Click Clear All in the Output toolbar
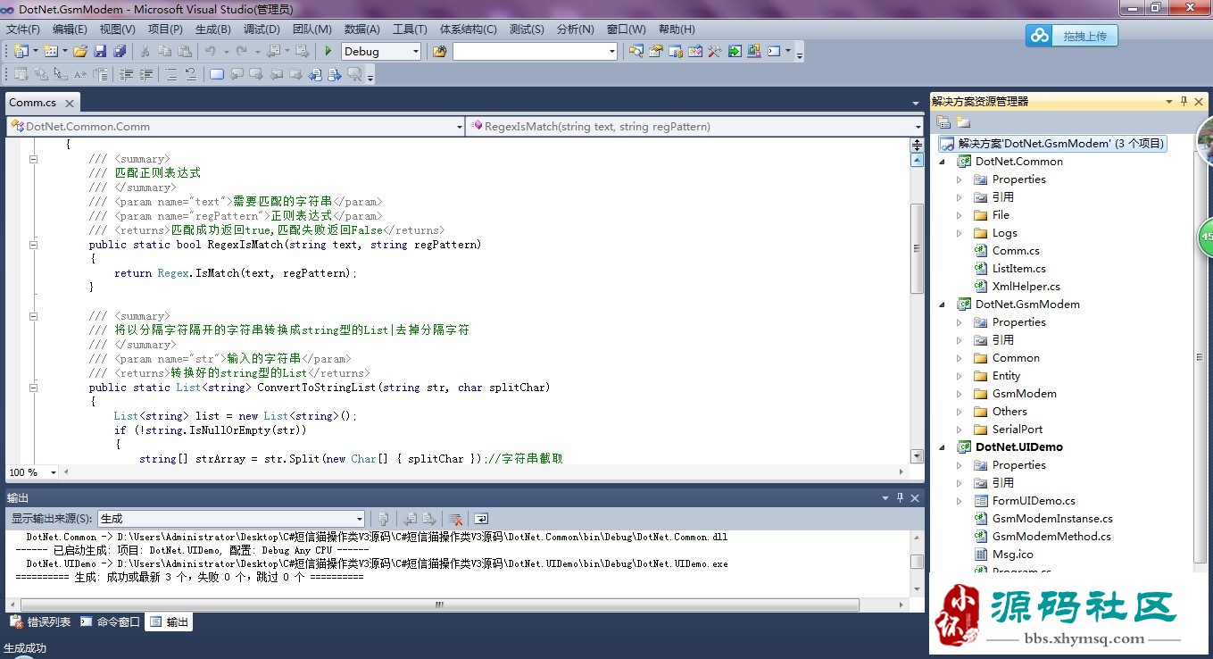This screenshot has height=659, width=1213. 455,518
